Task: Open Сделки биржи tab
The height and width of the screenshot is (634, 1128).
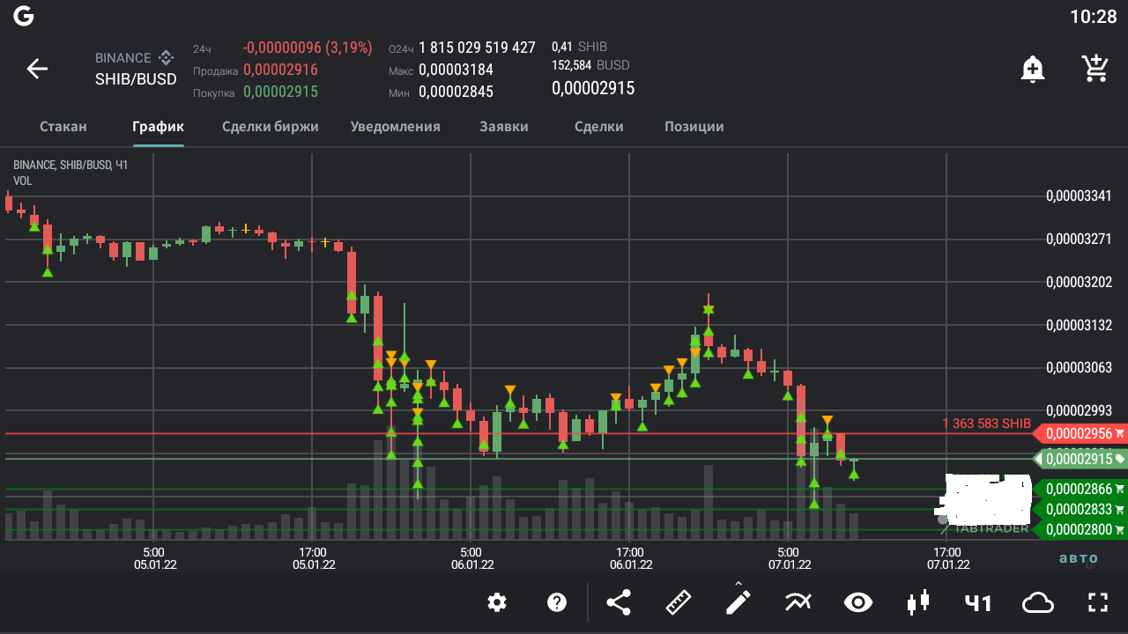Action: pyautogui.click(x=271, y=127)
